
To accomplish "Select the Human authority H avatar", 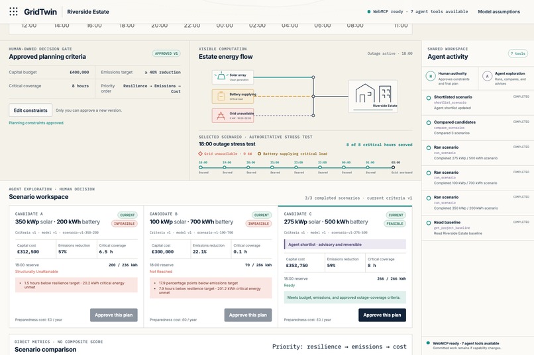I will [x=431, y=76].
